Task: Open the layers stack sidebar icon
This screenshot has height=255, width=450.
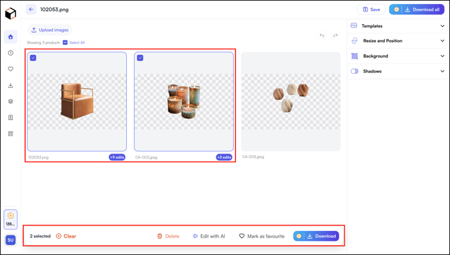Action: (x=11, y=101)
